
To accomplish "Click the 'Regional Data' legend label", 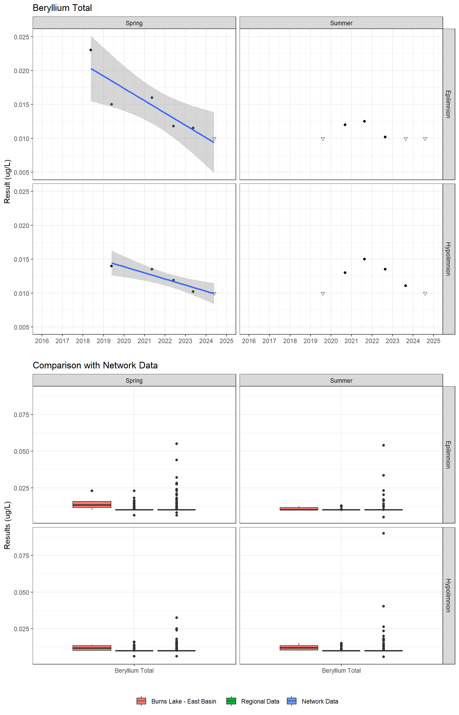I will (x=260, y=701).
